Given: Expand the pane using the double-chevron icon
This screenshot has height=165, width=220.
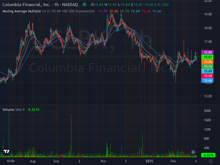Looking at the screenshot, I should click(193, 152).
